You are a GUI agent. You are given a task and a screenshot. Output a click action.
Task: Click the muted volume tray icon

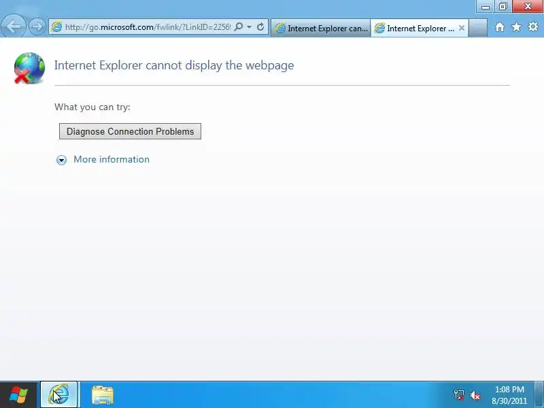[475, 395]
